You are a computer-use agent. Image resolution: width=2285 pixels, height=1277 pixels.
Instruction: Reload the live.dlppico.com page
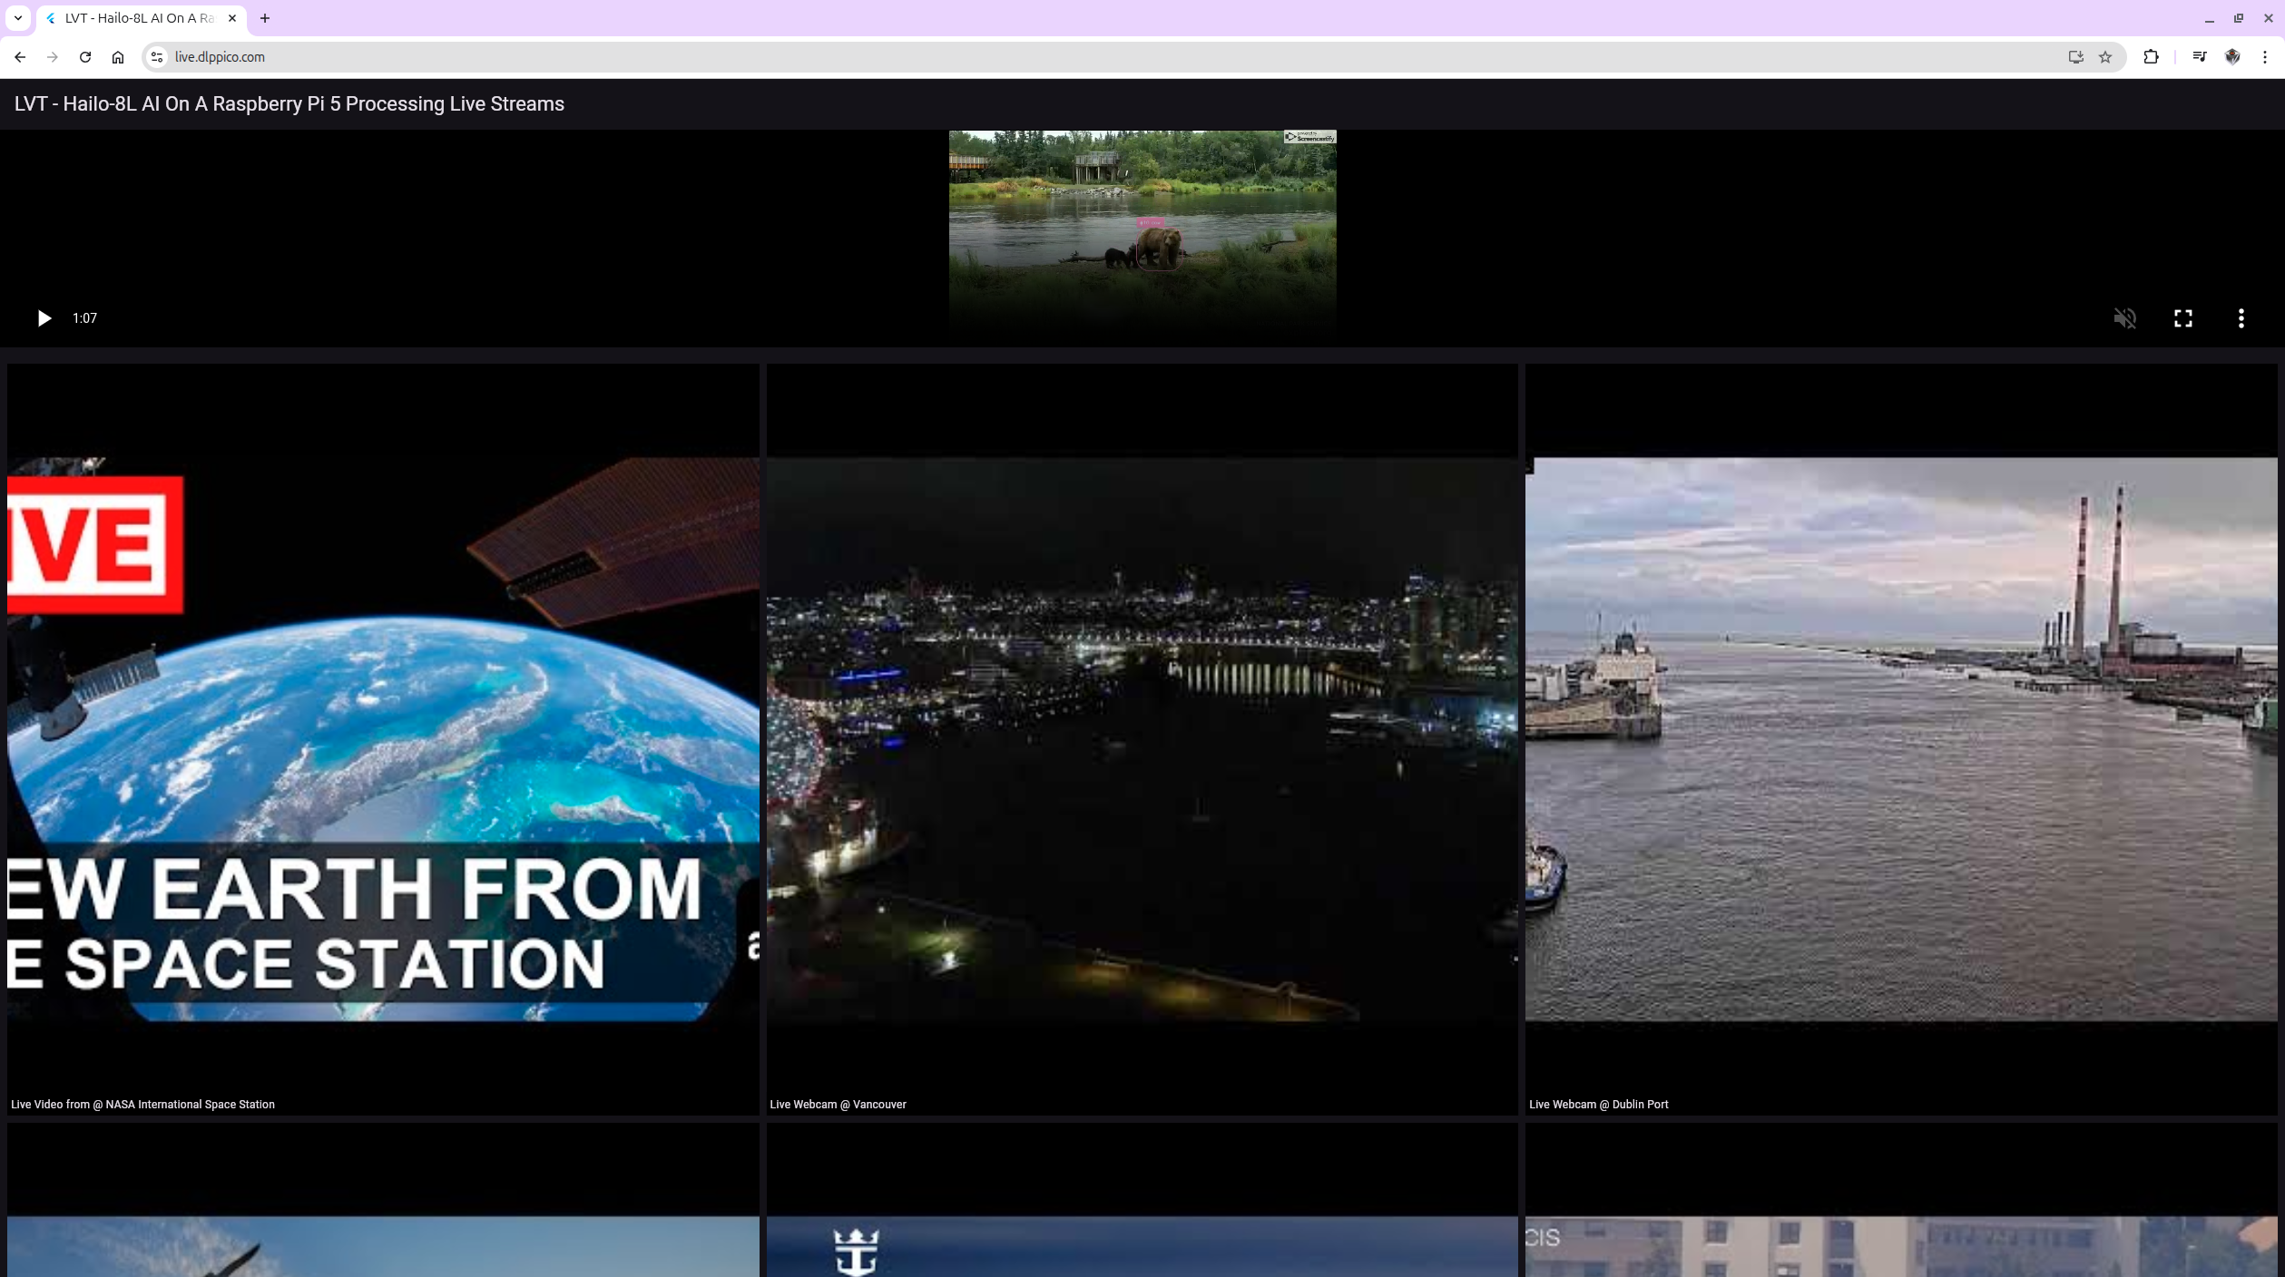[x=85, y=57]
